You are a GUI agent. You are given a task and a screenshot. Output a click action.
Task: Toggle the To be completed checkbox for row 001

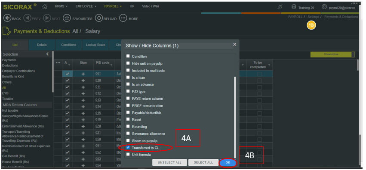[x=260, y=74]
